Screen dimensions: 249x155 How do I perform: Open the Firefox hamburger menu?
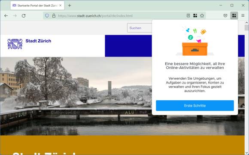point(243,15)
